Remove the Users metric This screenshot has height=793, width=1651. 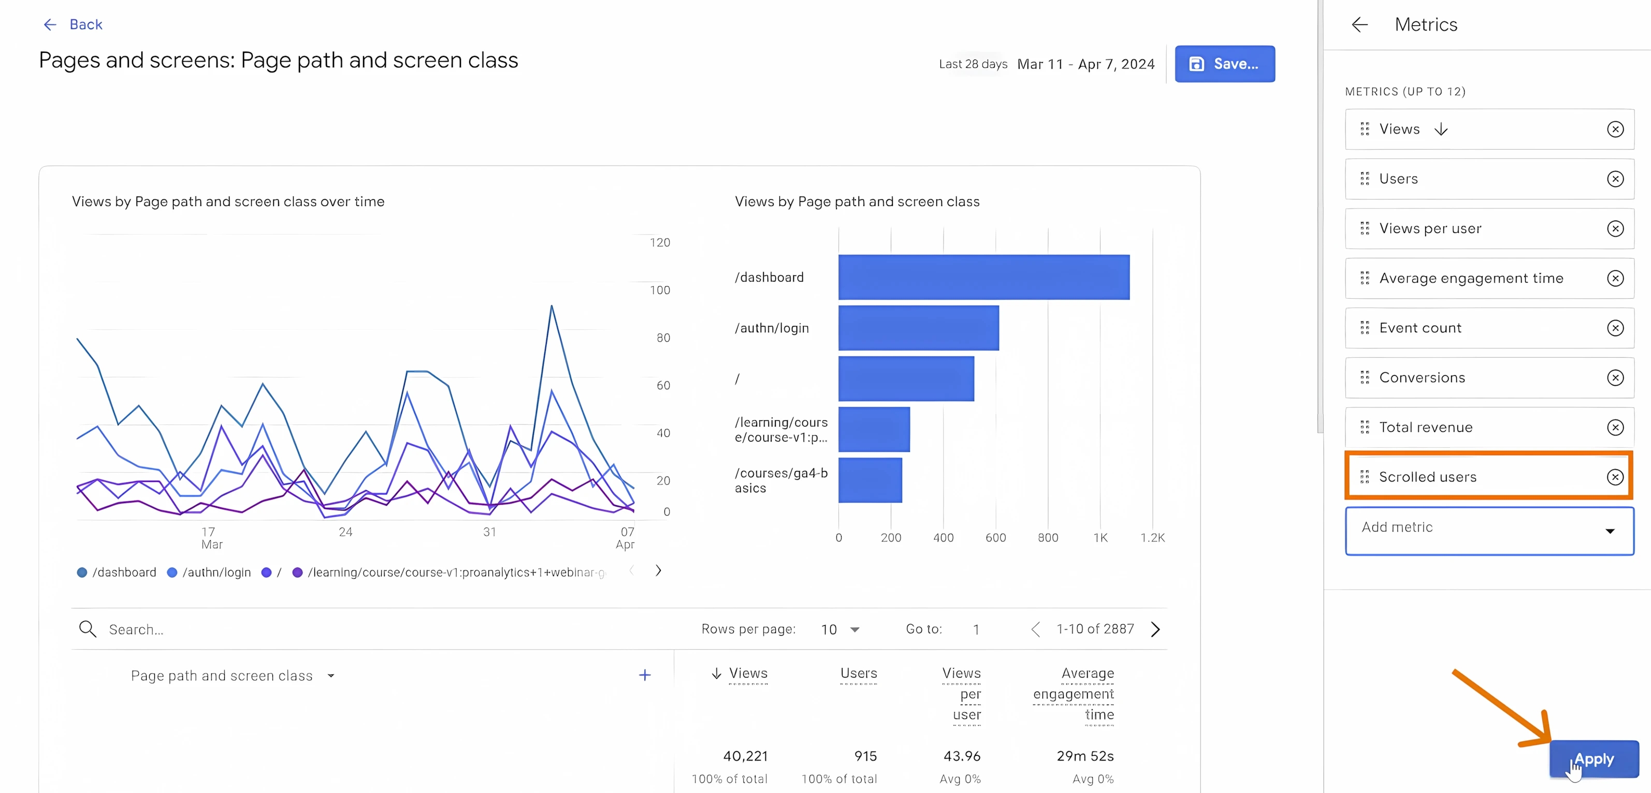[x=1615, y=179]
